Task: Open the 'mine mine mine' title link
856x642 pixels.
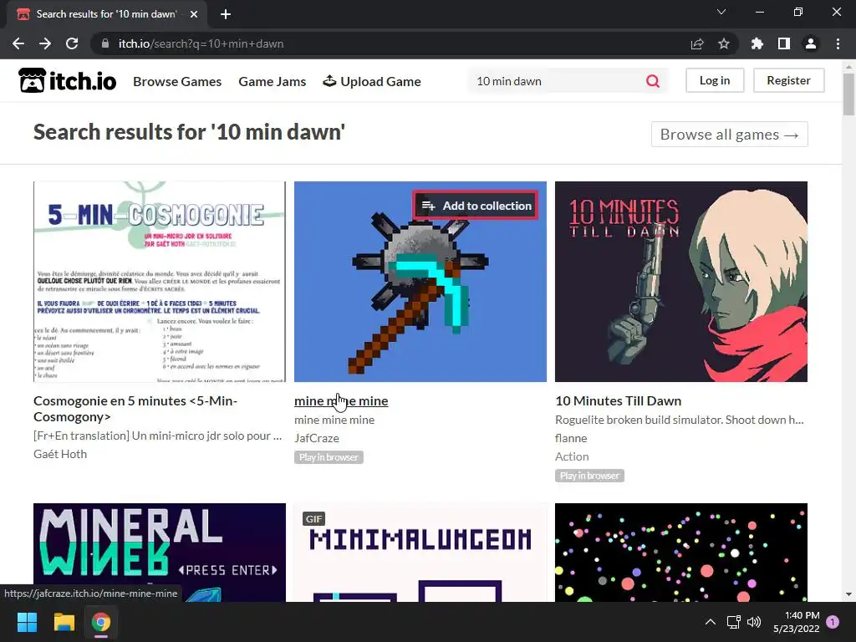Action: pyautogui.click(x=341, y=400)
